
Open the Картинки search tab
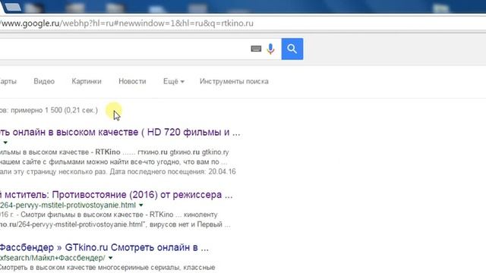[87, 81]
